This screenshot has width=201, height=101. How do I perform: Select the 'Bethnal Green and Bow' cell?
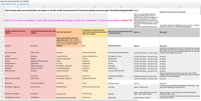(x=17, y=78)
